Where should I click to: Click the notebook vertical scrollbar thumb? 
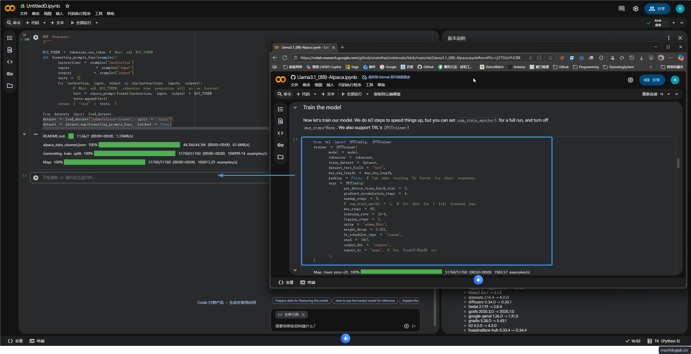(678, 163)
